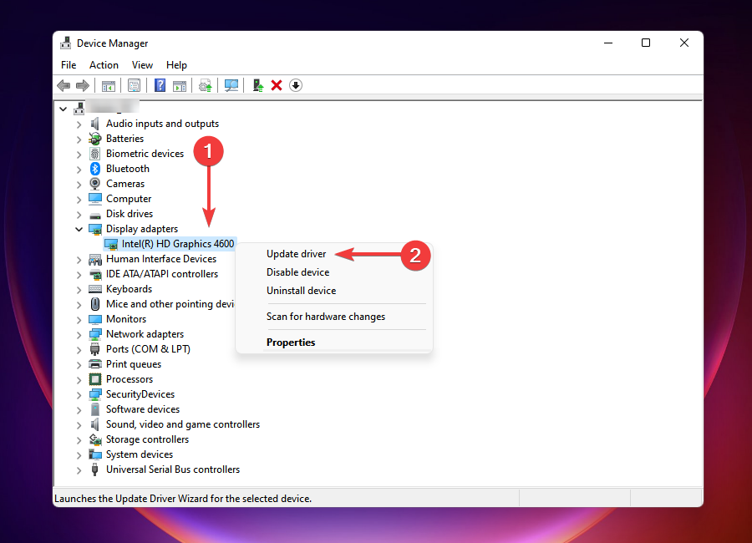Viewport: 752px width, 543px height.
Task: Click the red X Uninstall device icon
Action: coord(277,86)
